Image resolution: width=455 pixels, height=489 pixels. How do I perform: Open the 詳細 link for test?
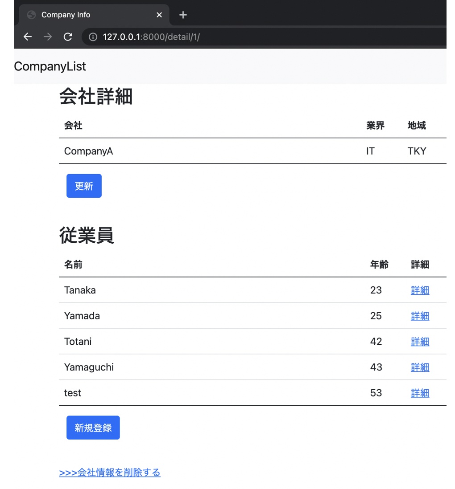(x=420, y=393)
